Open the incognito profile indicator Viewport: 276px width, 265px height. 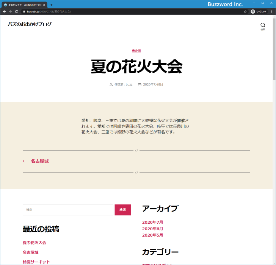pos(259,12)
